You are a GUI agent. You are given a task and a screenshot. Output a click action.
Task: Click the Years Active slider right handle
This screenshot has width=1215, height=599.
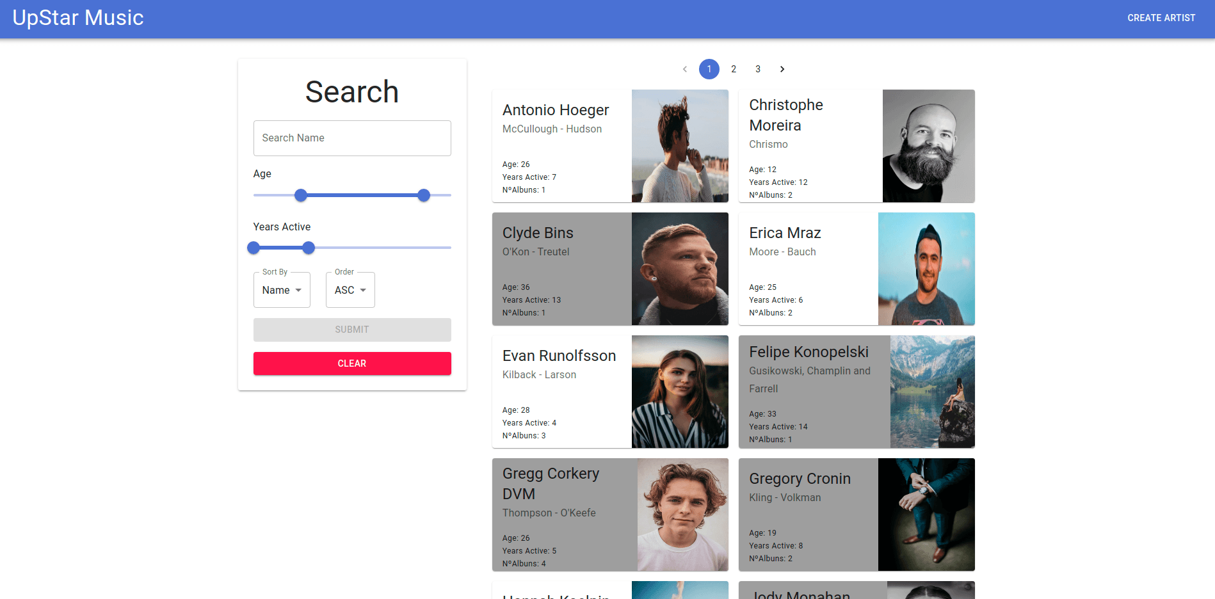(309, 248)
